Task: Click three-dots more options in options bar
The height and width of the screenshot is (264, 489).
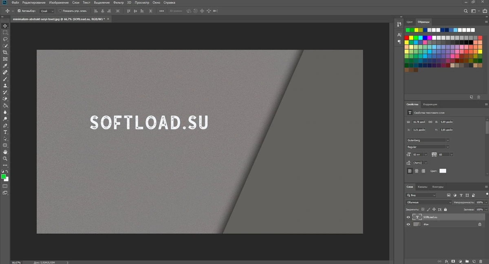Action: 161,11
